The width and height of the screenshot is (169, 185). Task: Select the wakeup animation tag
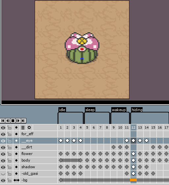pos(119,110)
